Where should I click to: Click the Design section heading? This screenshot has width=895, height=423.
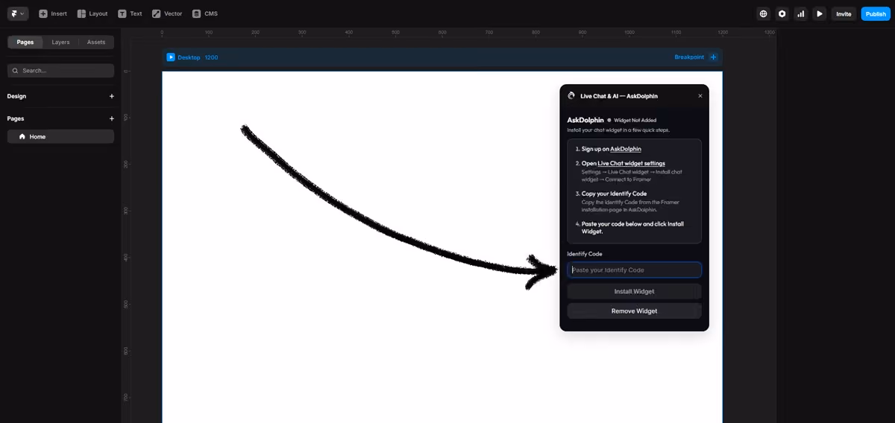point(16,96)
